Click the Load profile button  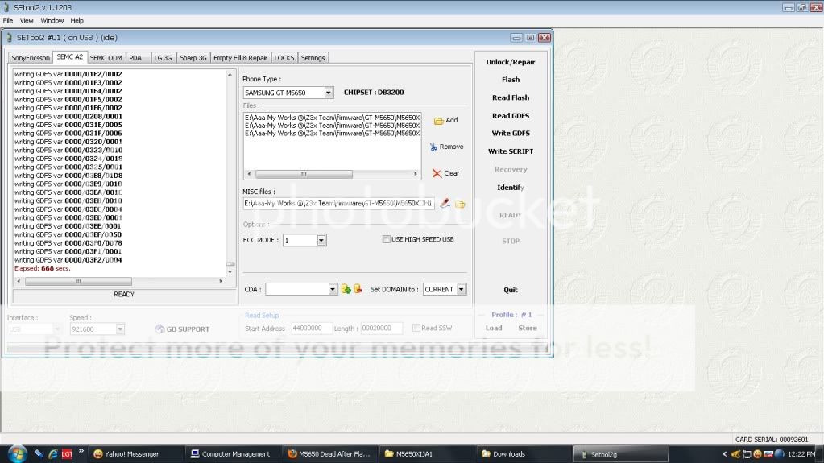point(494,328)
